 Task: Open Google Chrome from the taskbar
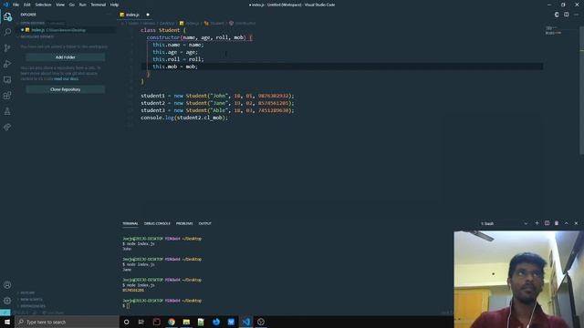pyautogui.click(x=172, y=322)
